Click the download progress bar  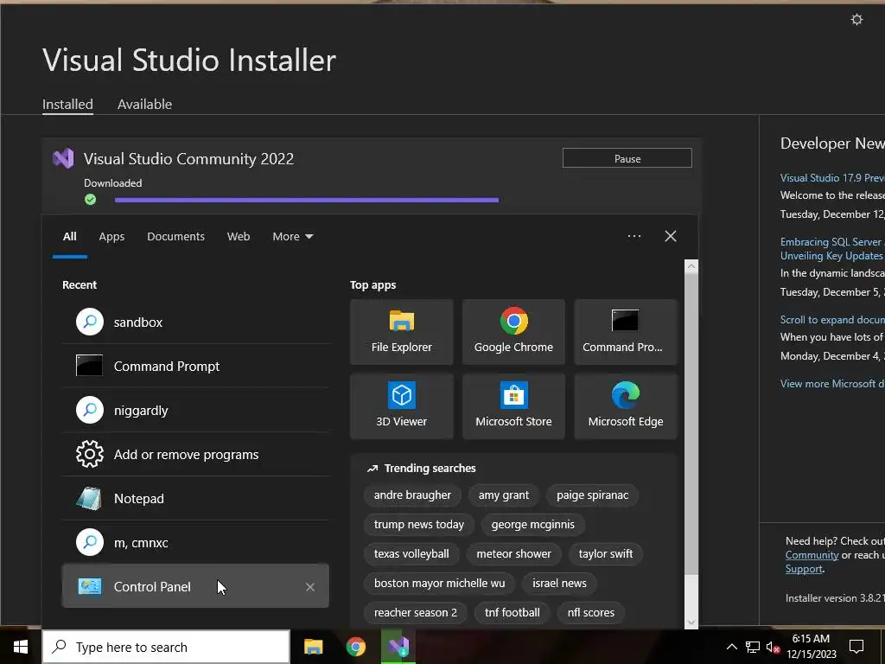click(307, 200)
